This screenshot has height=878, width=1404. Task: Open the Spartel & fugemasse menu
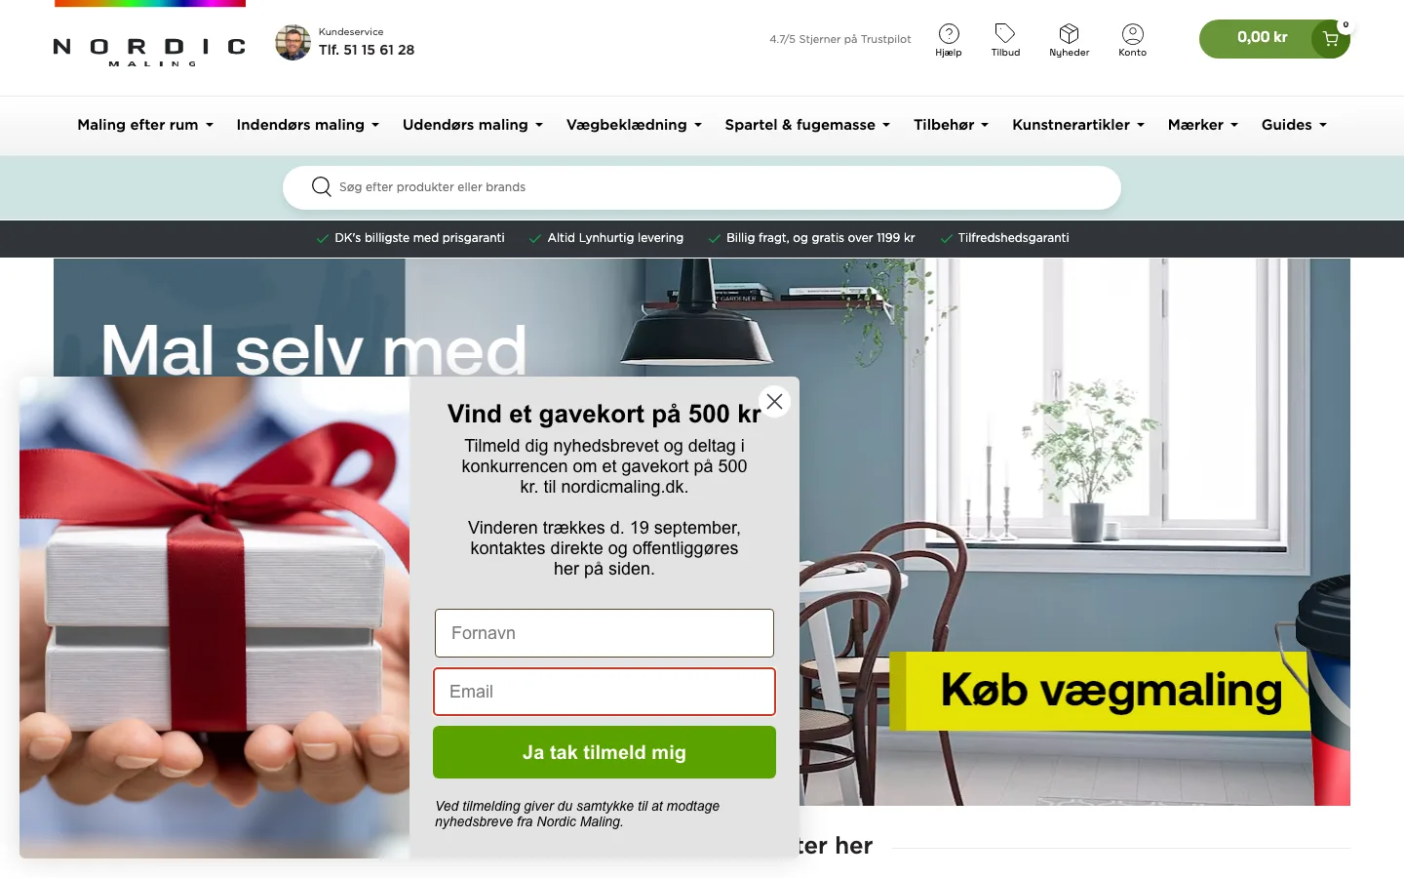click(807, 125)
